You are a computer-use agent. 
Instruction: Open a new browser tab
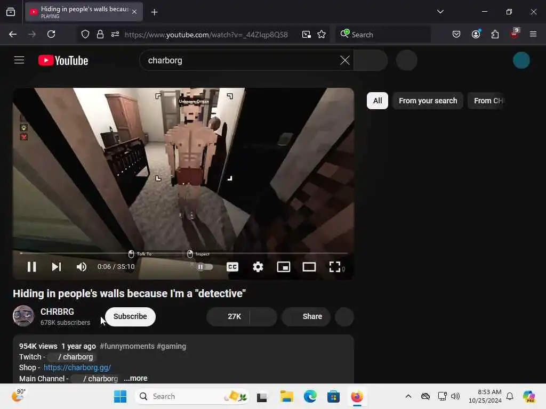(x=154, y=12)
